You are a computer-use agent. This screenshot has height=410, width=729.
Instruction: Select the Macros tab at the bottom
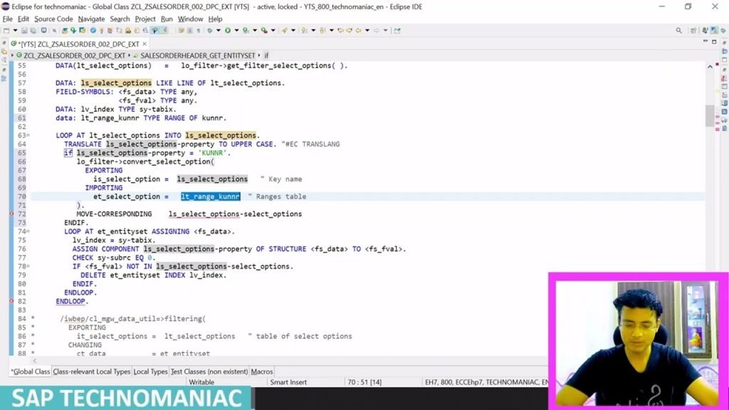[x=262, y=371]
